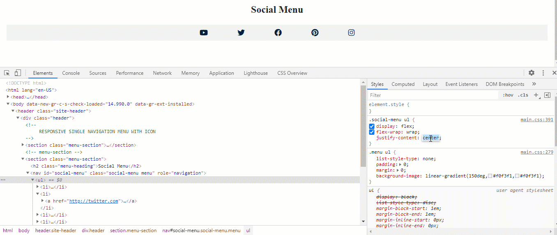Toggle the .cls element classes button
This screenshot has width=557, height=235.
click(x=523, y=95)
